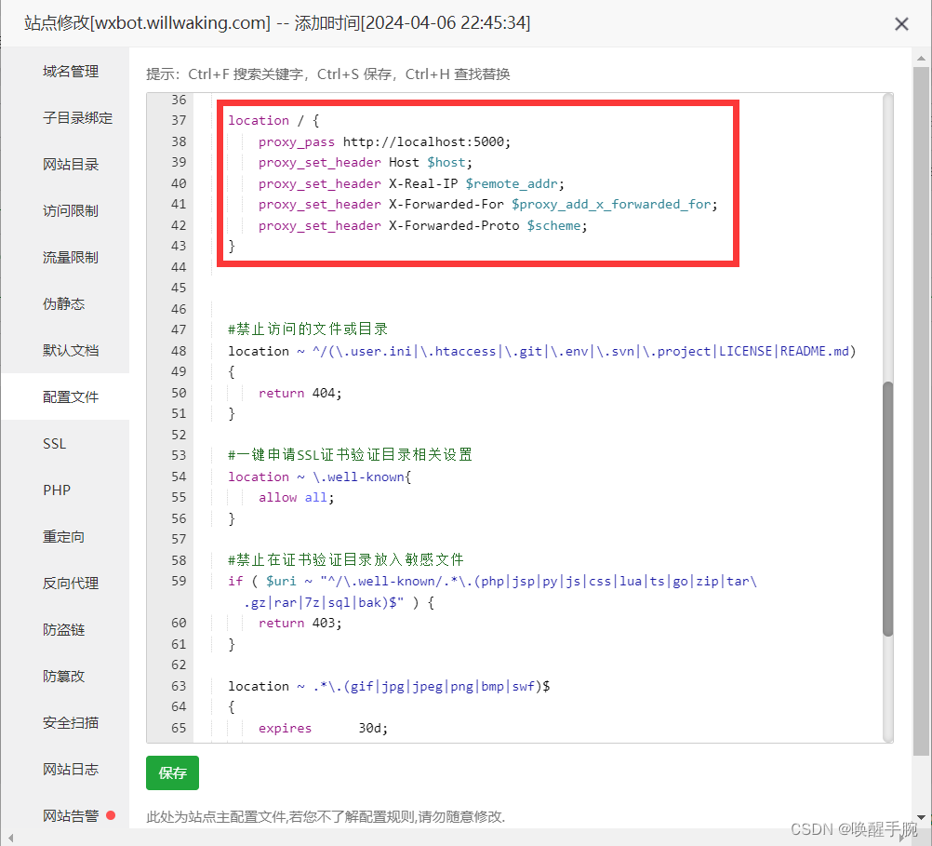Click the .user.ini|.htaccess location line
The image size is (932, 846).
(541, 351)
